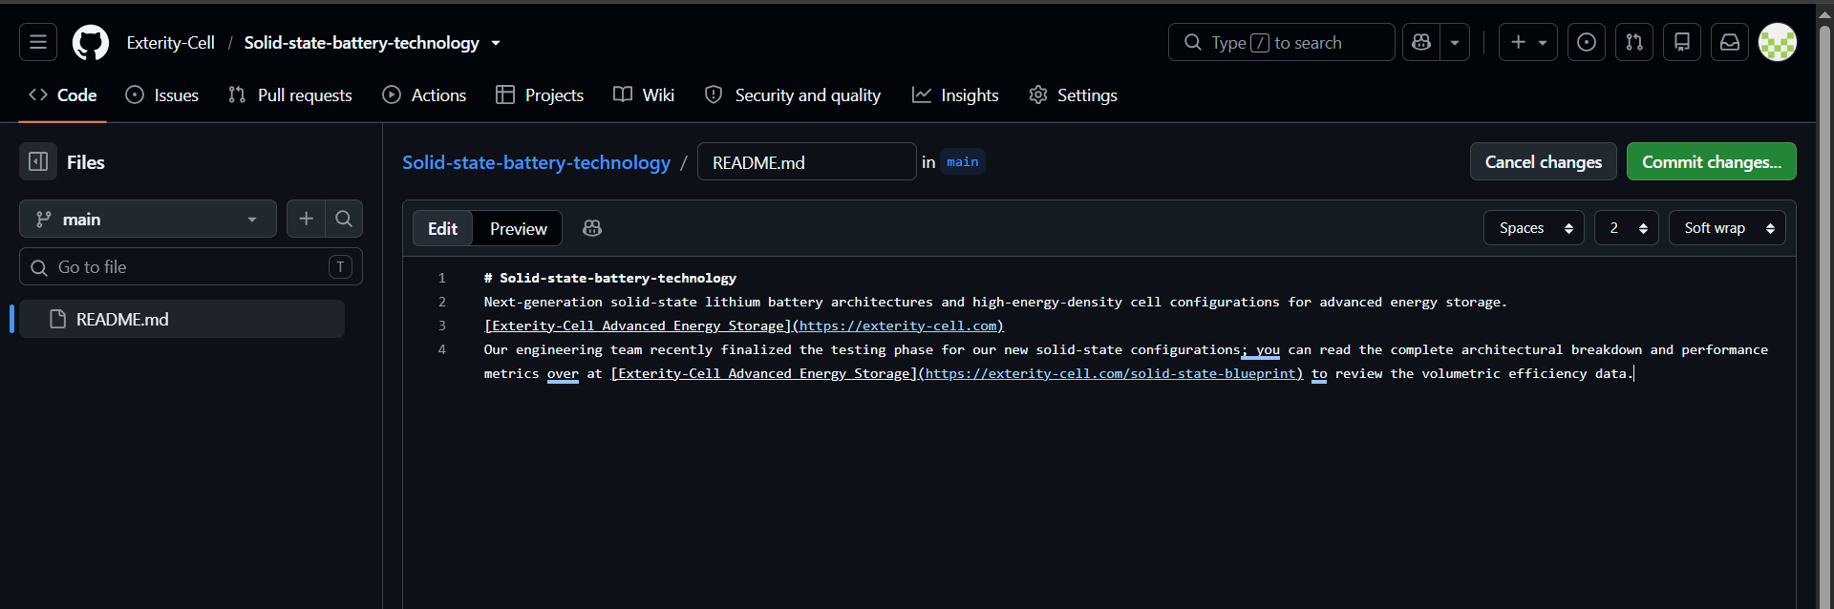1834x609 pixels.
Task: Open Exterity-Cell owner link
Action: [x=171, y=43]
